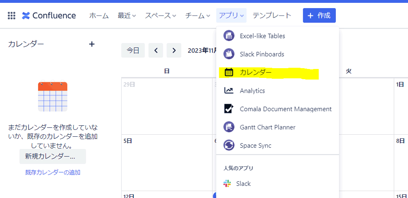The image size is (408, 198).
Task: Click the 1日 calendar day cell
Action: 401,106
